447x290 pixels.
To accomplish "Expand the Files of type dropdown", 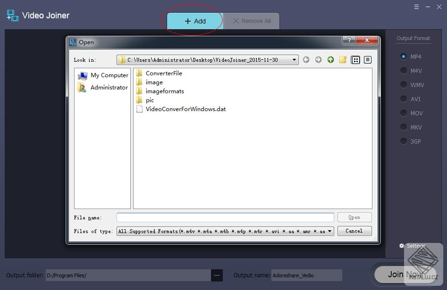I will 330,231.
